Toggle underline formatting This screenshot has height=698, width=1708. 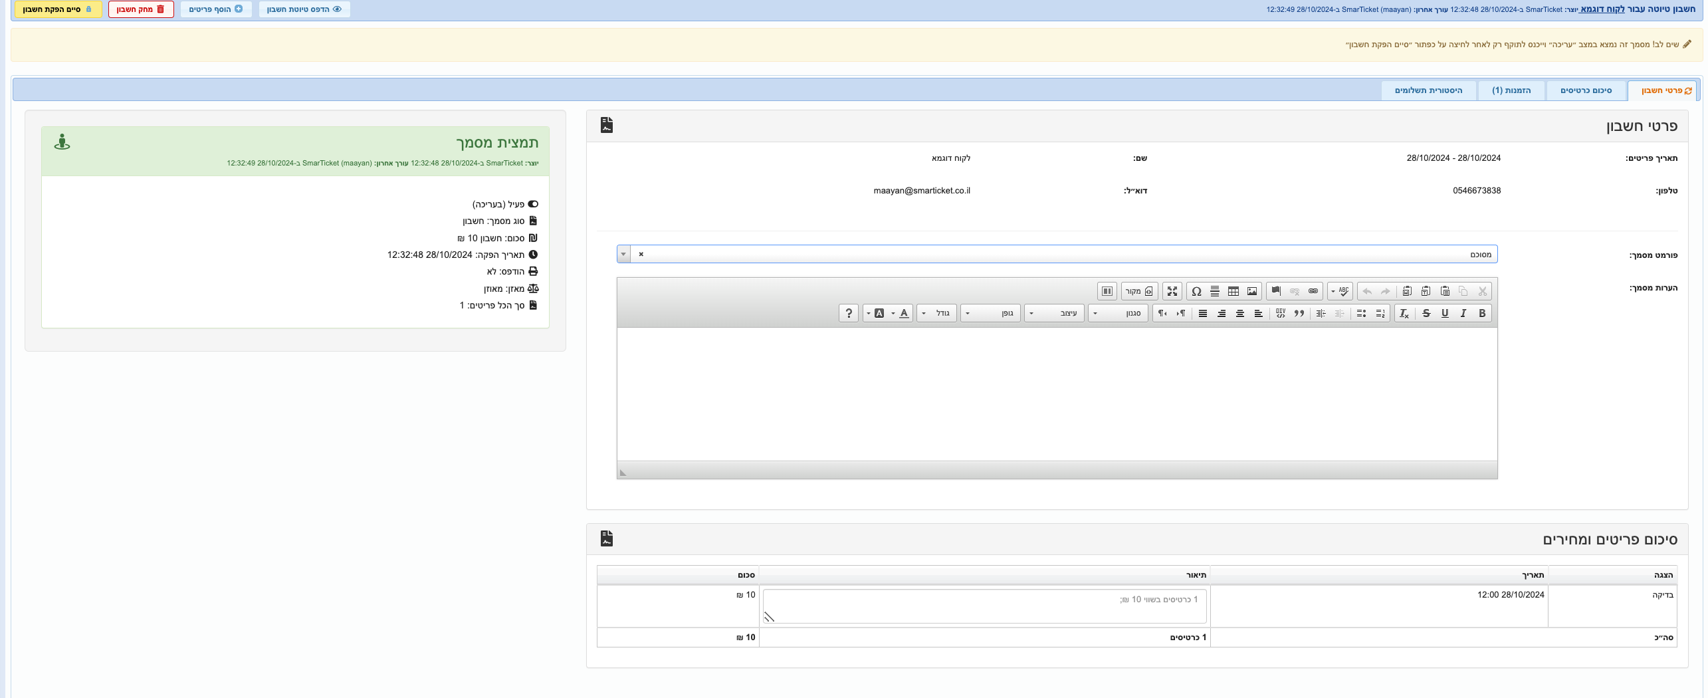click(1445, 313)
